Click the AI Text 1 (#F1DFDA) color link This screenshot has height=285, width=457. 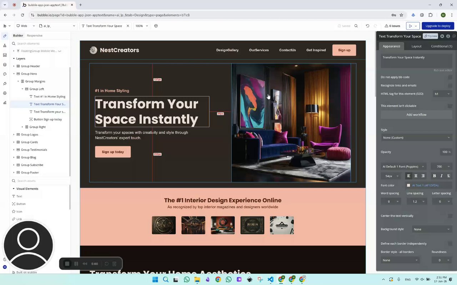tap(425, 185)
